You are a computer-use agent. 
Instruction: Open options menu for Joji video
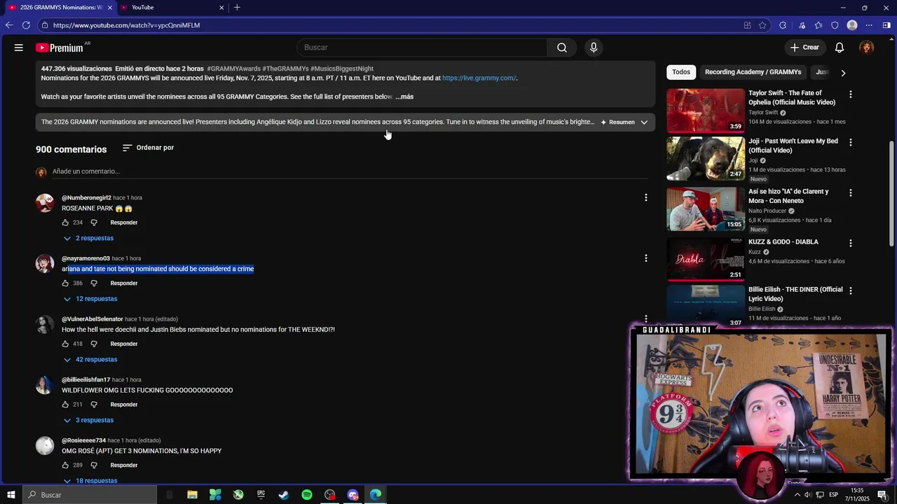[x=851, y=142]
